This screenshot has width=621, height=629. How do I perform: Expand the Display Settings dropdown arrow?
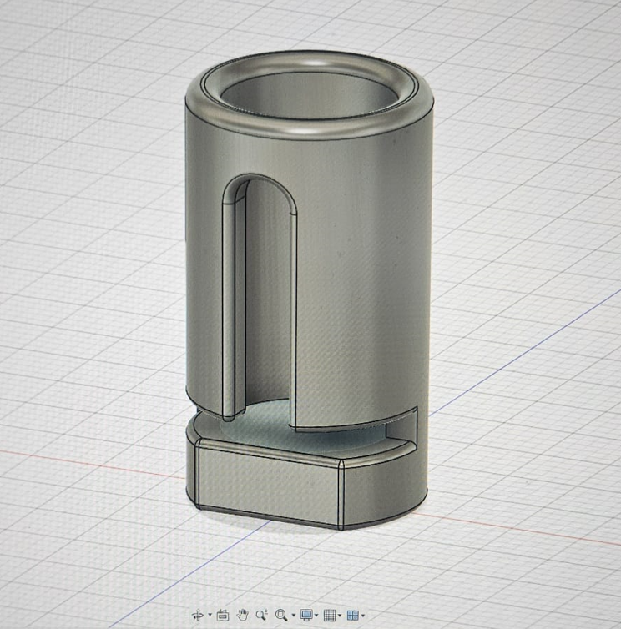click(316, 615)
